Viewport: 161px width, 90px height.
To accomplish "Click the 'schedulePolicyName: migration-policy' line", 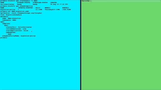I will point(19,36).
